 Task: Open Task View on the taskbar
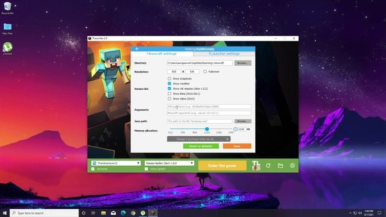(93, 213)
